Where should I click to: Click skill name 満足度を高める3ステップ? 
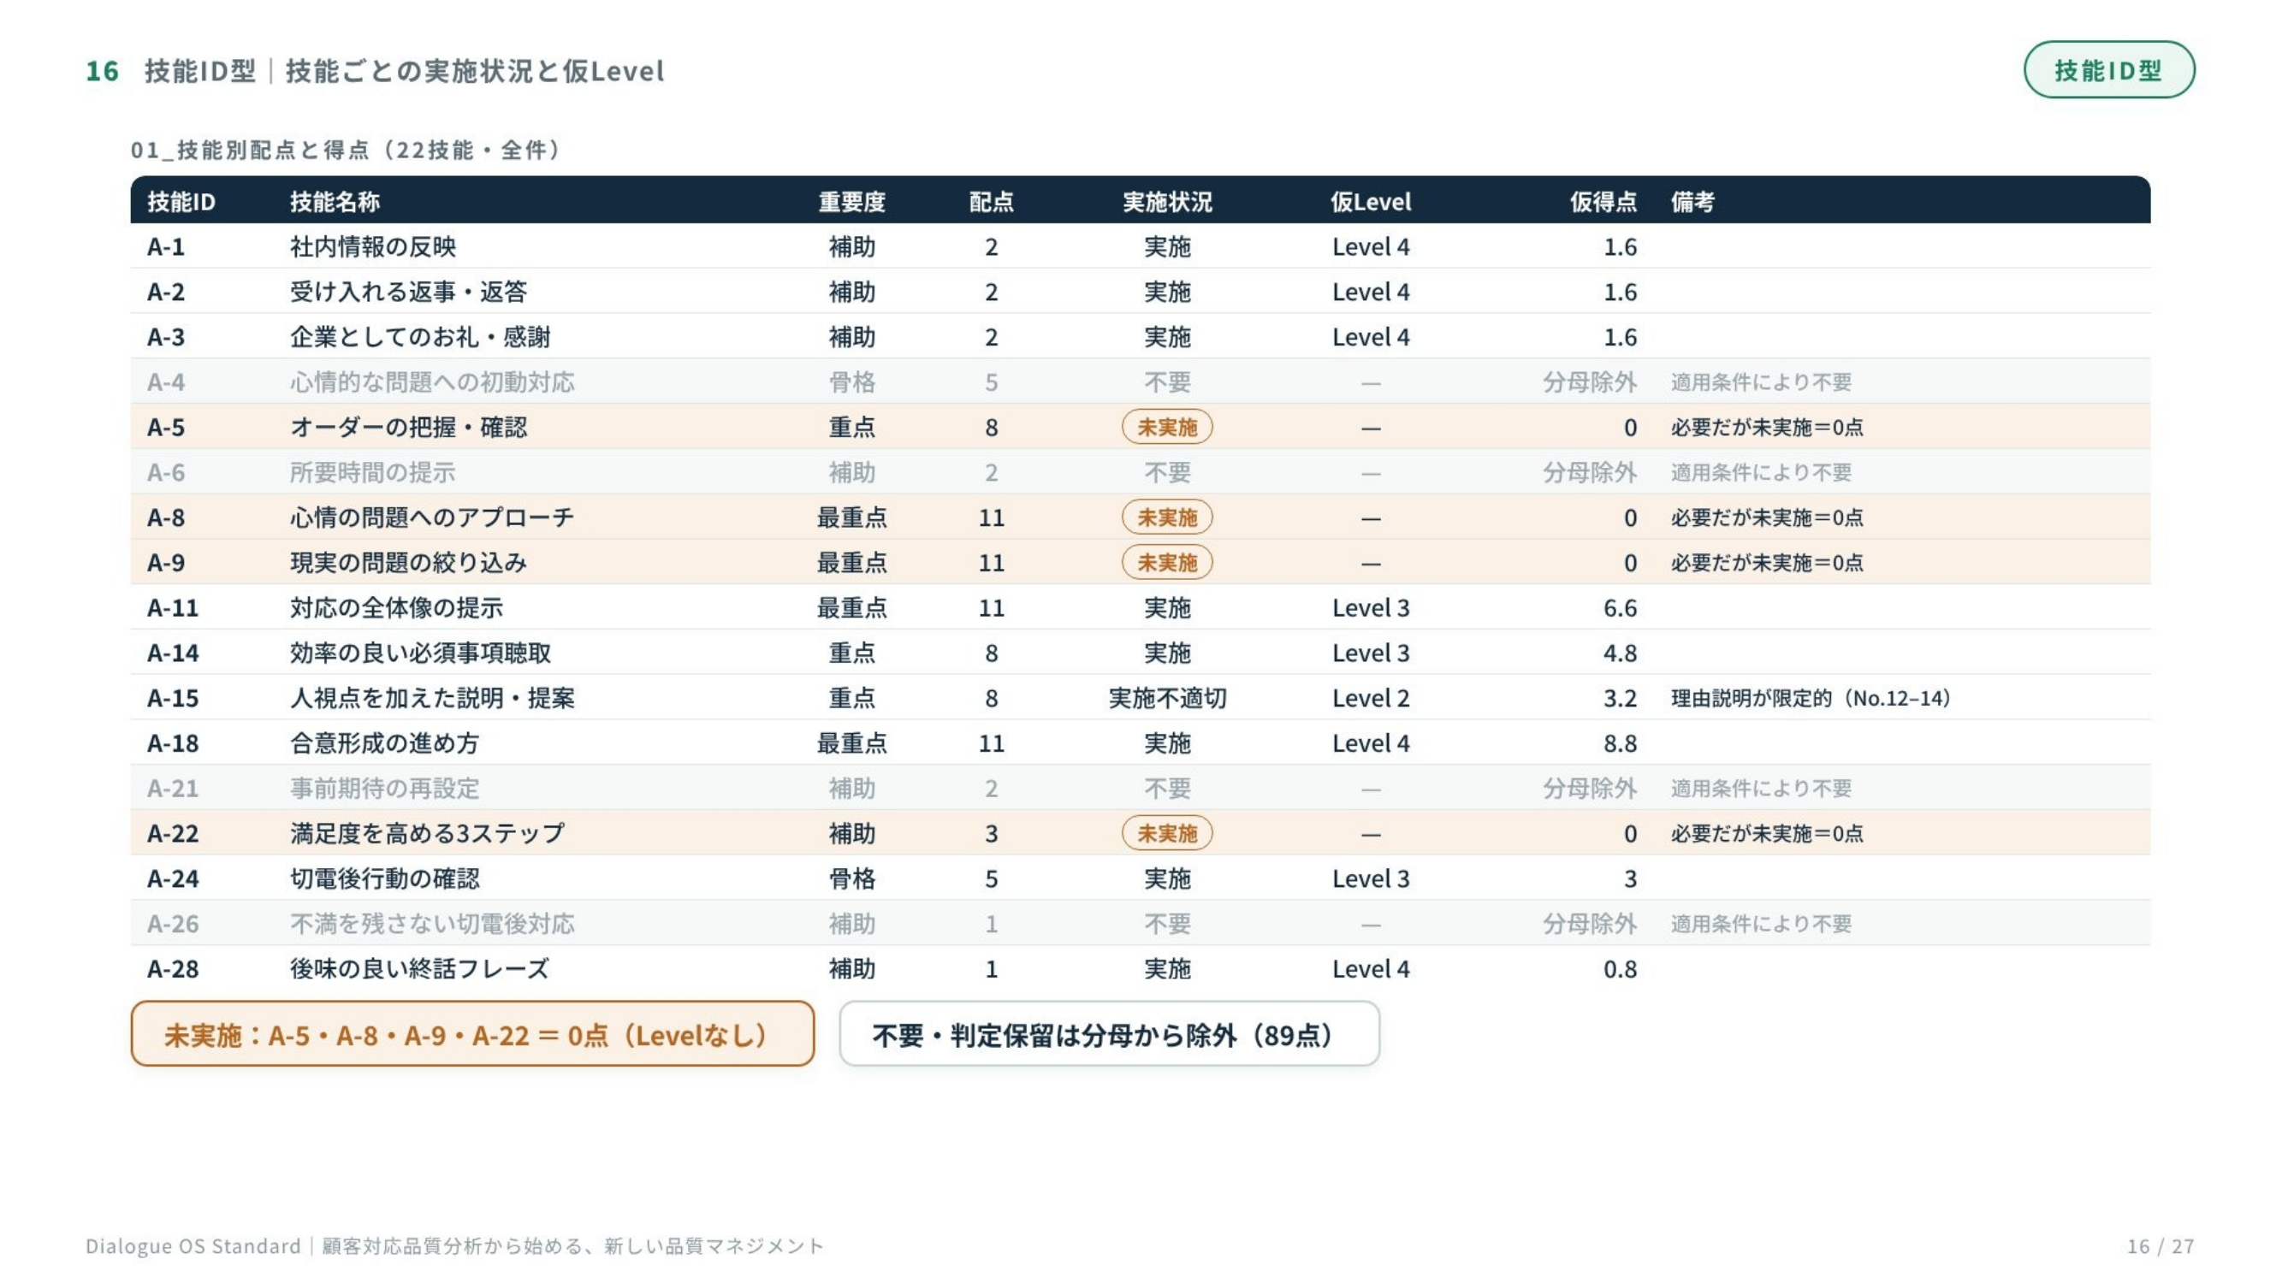(427, 834)
